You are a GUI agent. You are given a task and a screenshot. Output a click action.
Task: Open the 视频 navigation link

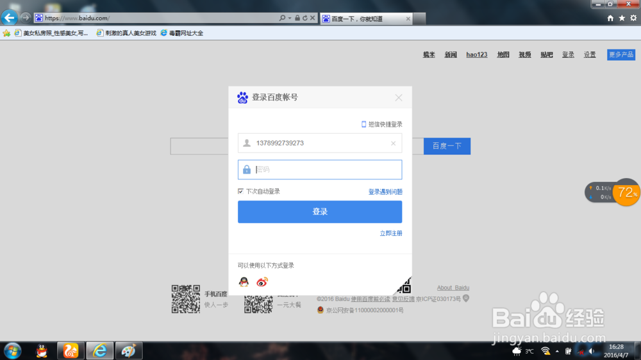(525, 54)
